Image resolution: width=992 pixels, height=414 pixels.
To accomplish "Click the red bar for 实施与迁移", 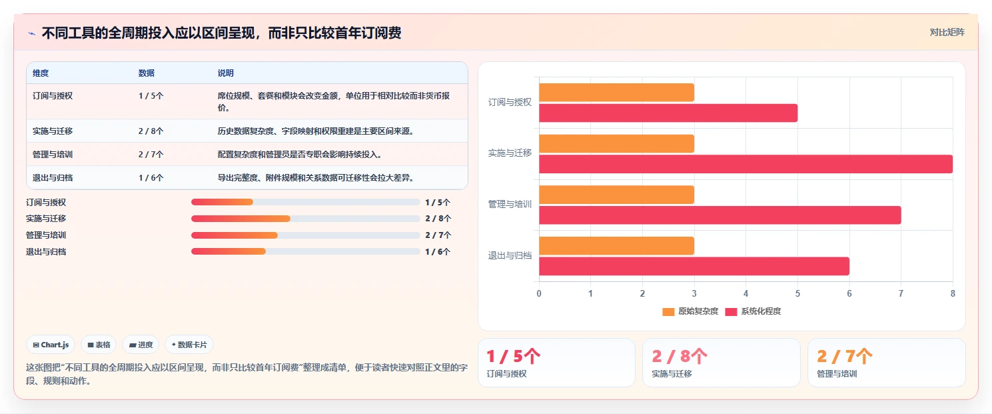I will (745, 164).
